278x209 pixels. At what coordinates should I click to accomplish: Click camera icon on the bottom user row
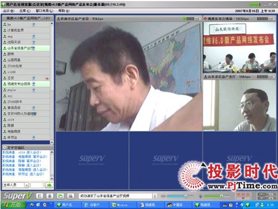33,137
